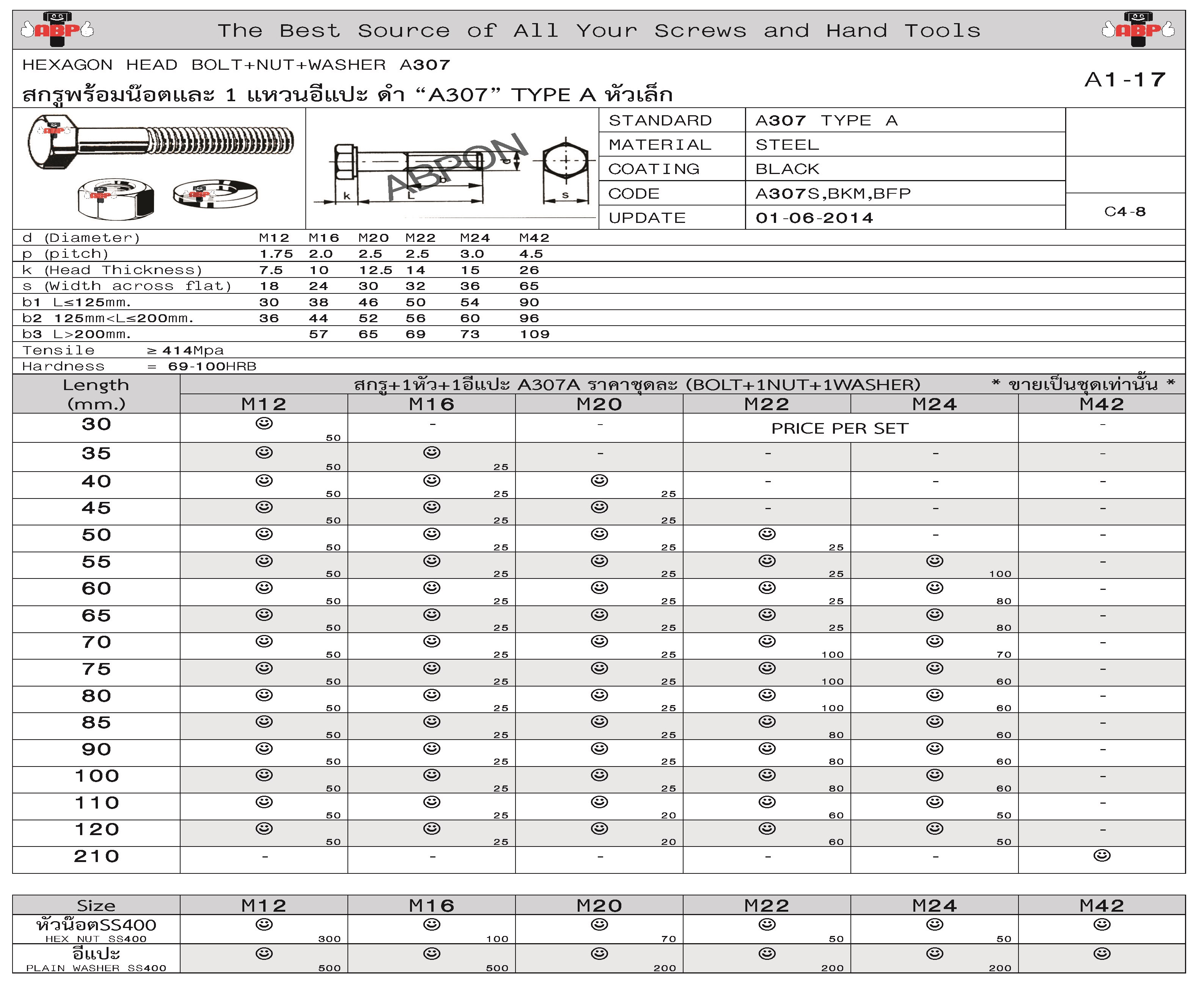The height and width of the screenshot is (986, 1196).
Task: Click the smiley for M12 length 120
Action: click(264, 829)
